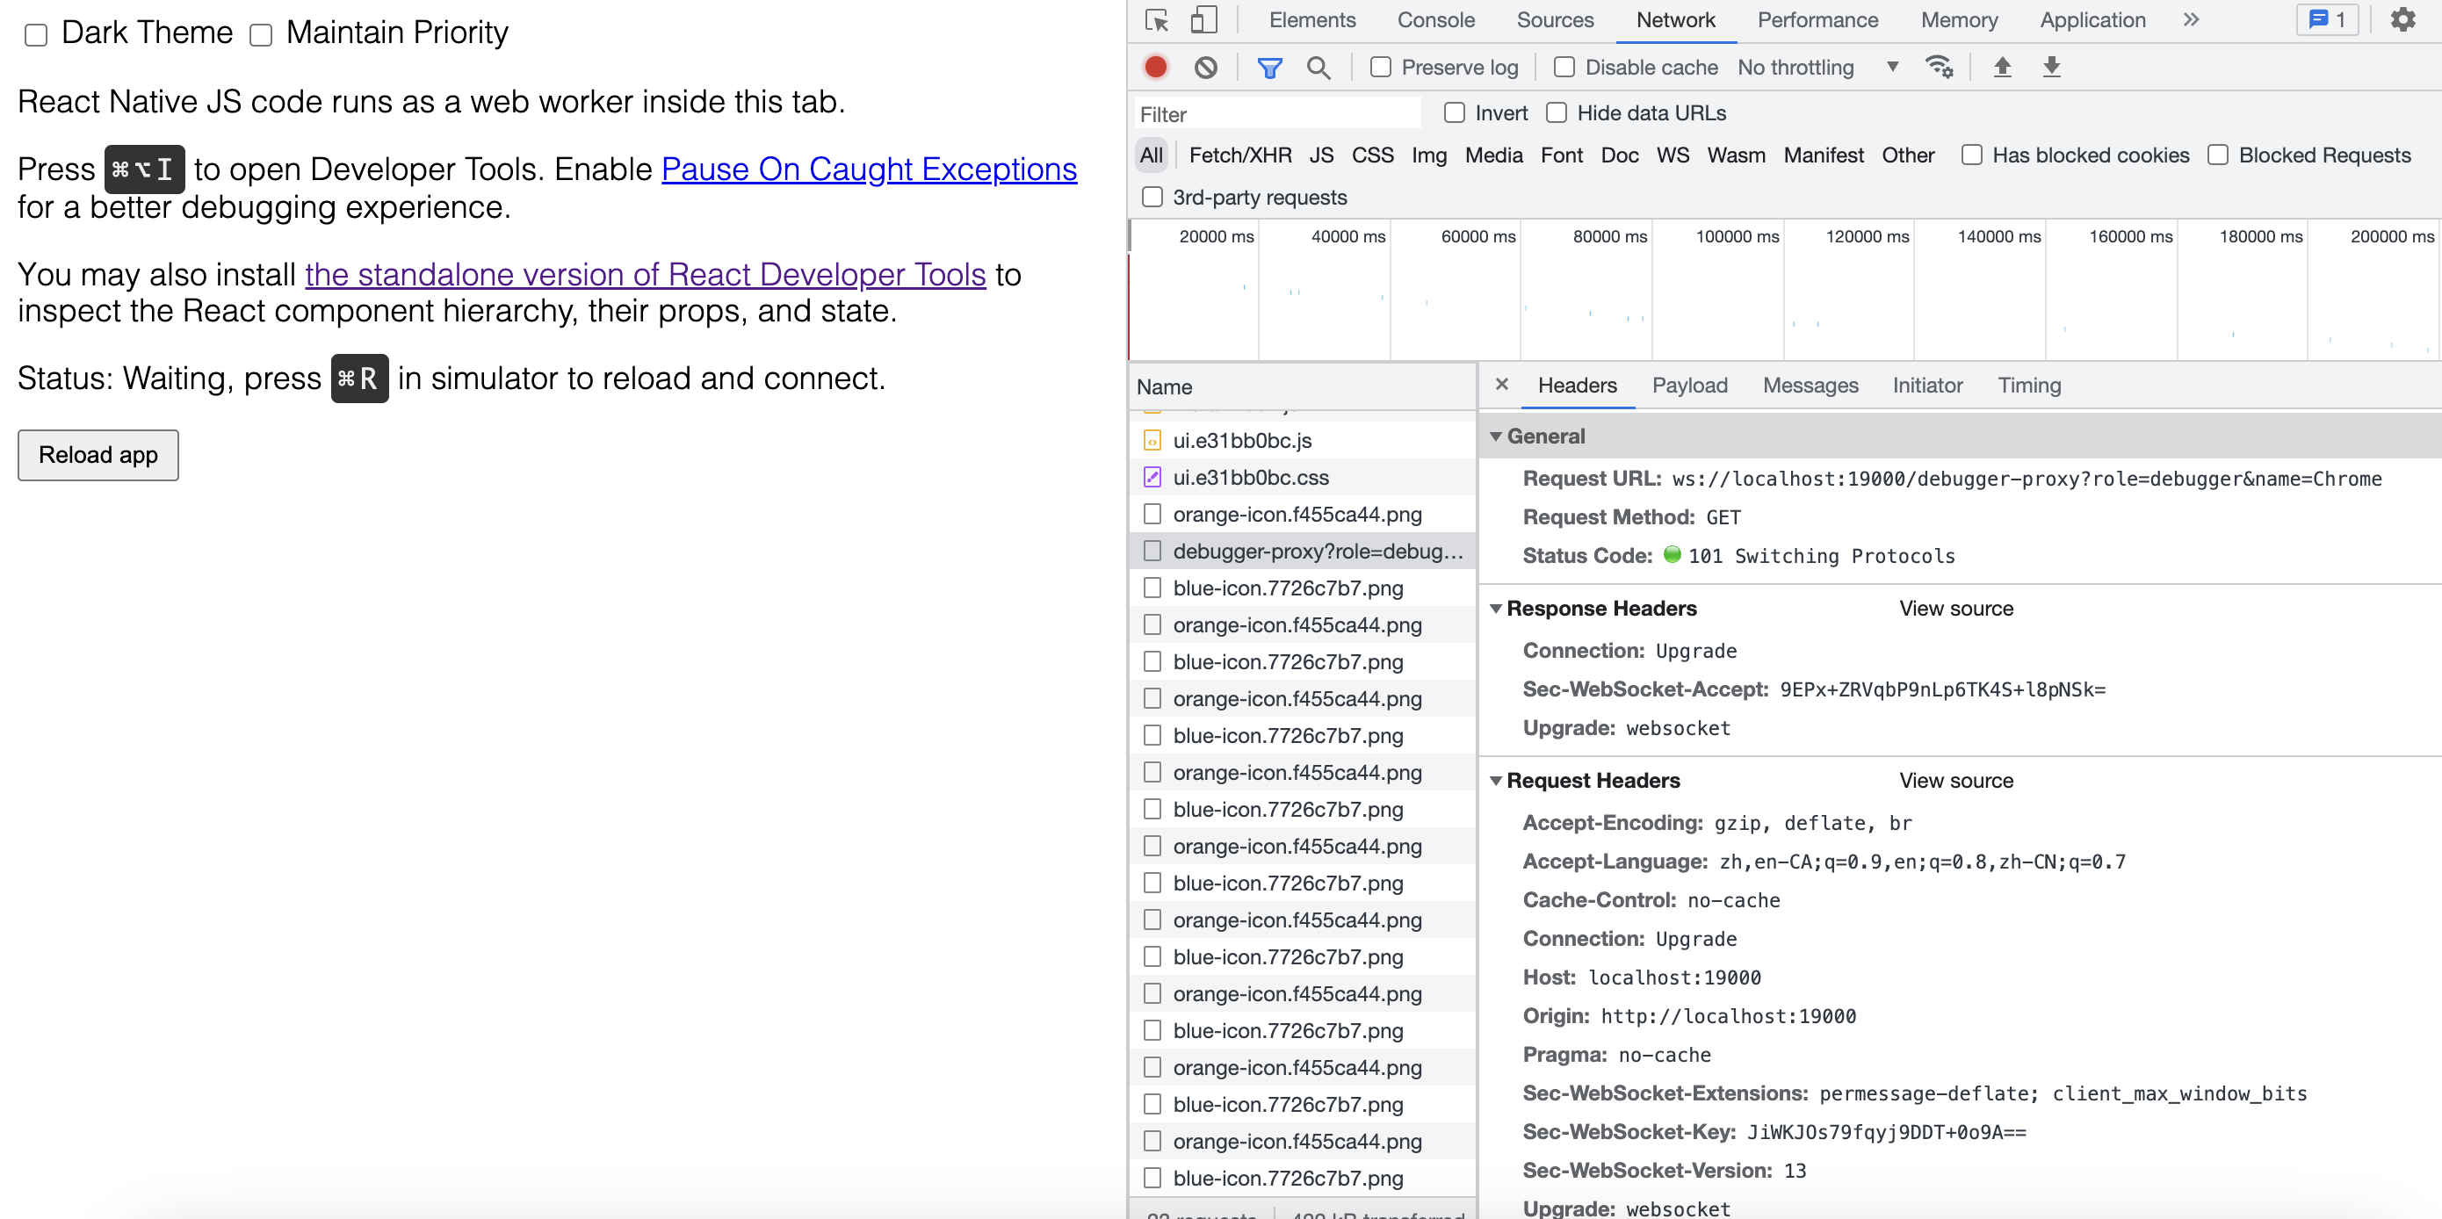Screen dimensions: 2442x1219
Task: Click the import HAR upload icon
Action: tap(2002, 68)
